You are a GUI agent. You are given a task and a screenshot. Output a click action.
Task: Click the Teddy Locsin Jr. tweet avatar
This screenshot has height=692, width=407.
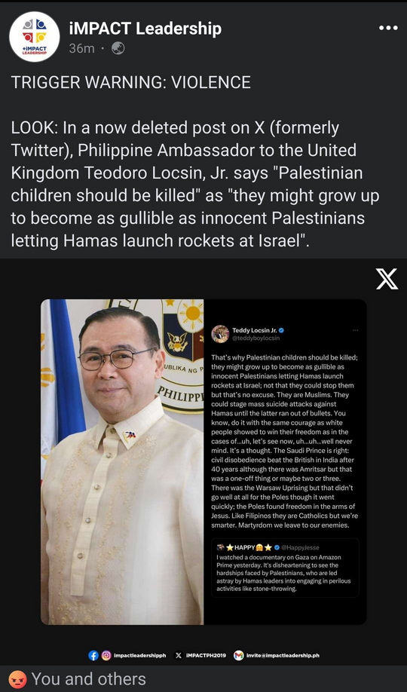click(220, 334)
